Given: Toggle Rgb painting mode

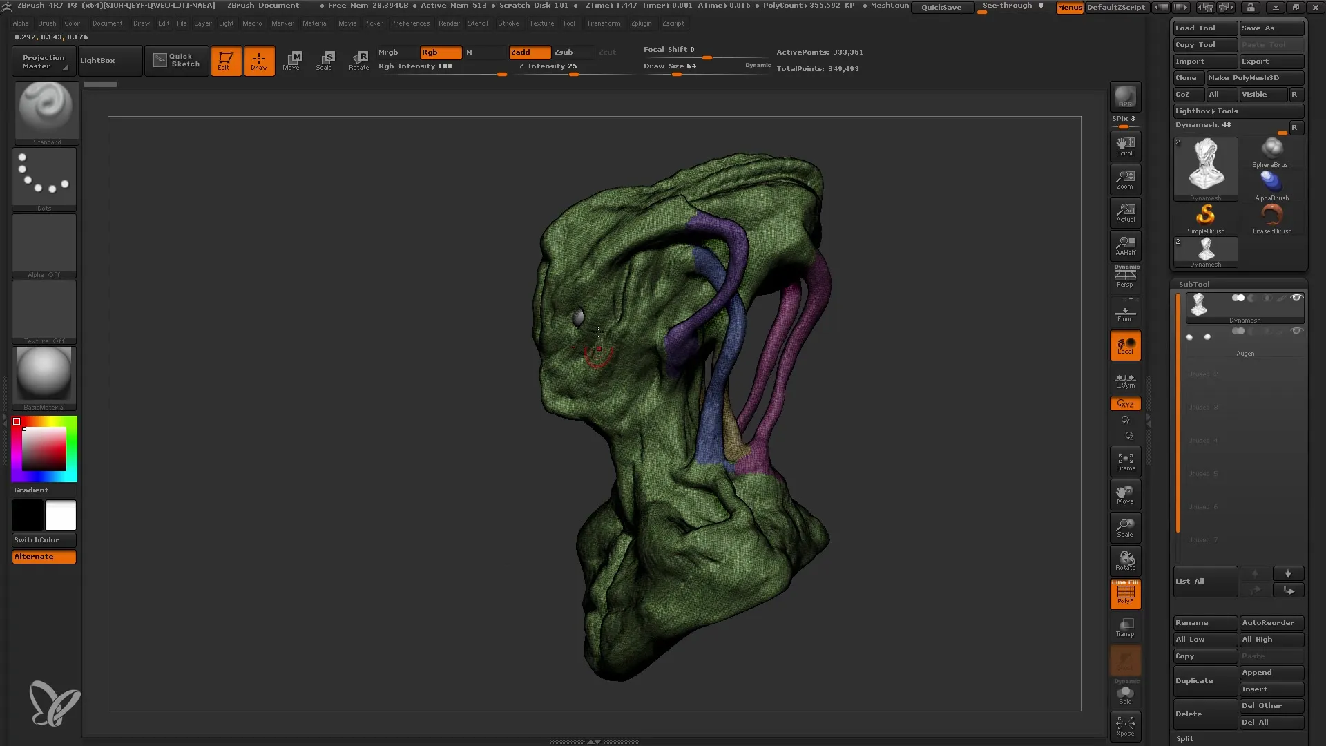Looking at the screenshot, I should pos(441,52).
